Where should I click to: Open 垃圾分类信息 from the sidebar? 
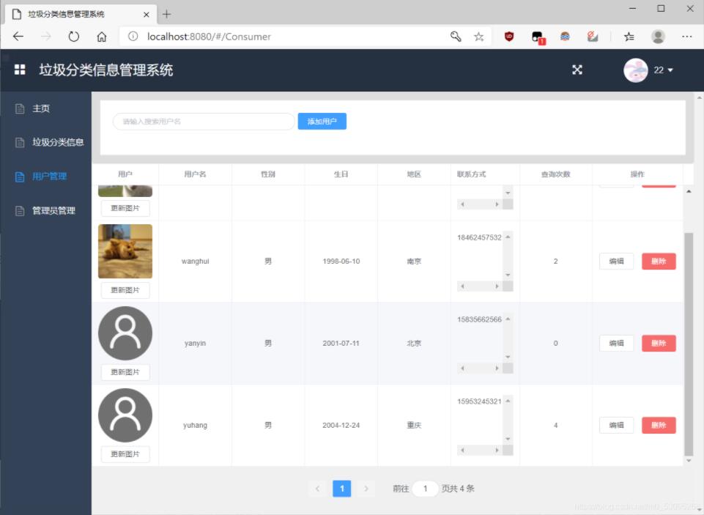[x=59, y=142]
